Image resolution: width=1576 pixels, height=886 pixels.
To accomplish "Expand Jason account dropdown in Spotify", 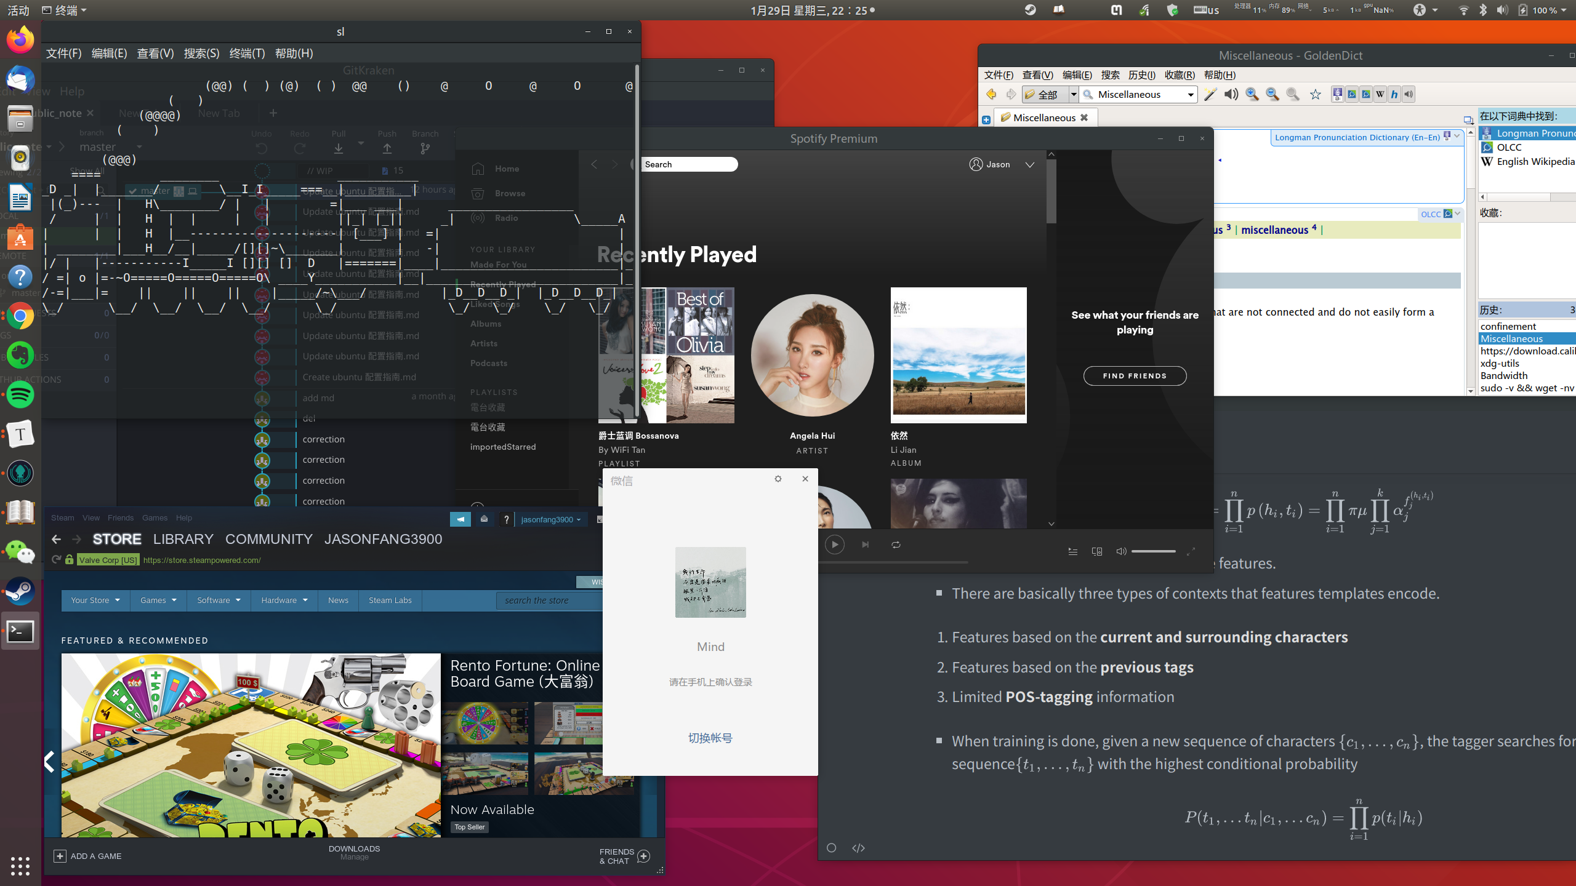I will [x=1029, y=164].
